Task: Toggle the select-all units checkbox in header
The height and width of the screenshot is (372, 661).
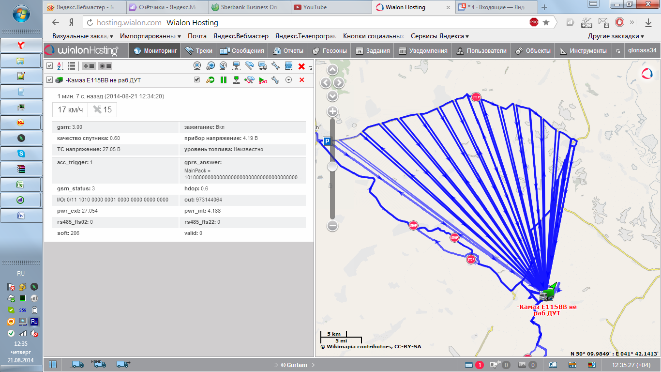Action: (49, 66)
